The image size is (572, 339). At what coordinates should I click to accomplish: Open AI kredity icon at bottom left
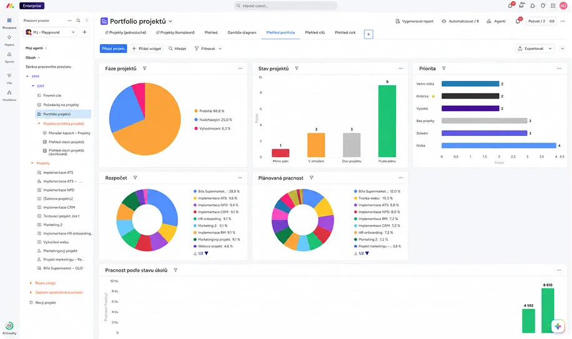coord(9,326)
